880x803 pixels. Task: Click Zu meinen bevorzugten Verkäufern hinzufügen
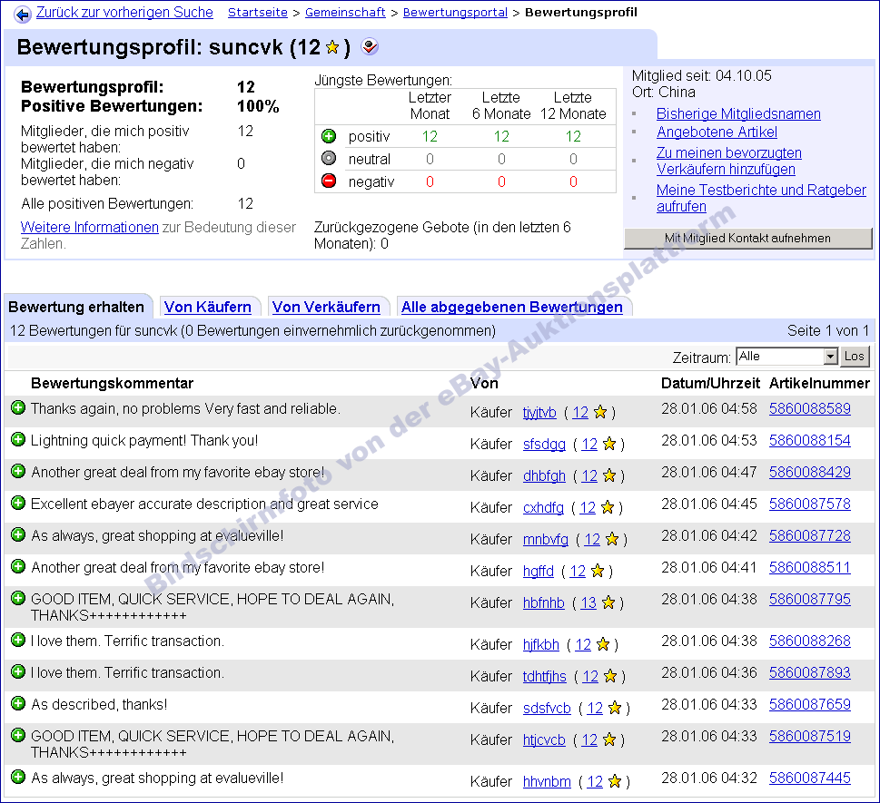coord(729,161)
